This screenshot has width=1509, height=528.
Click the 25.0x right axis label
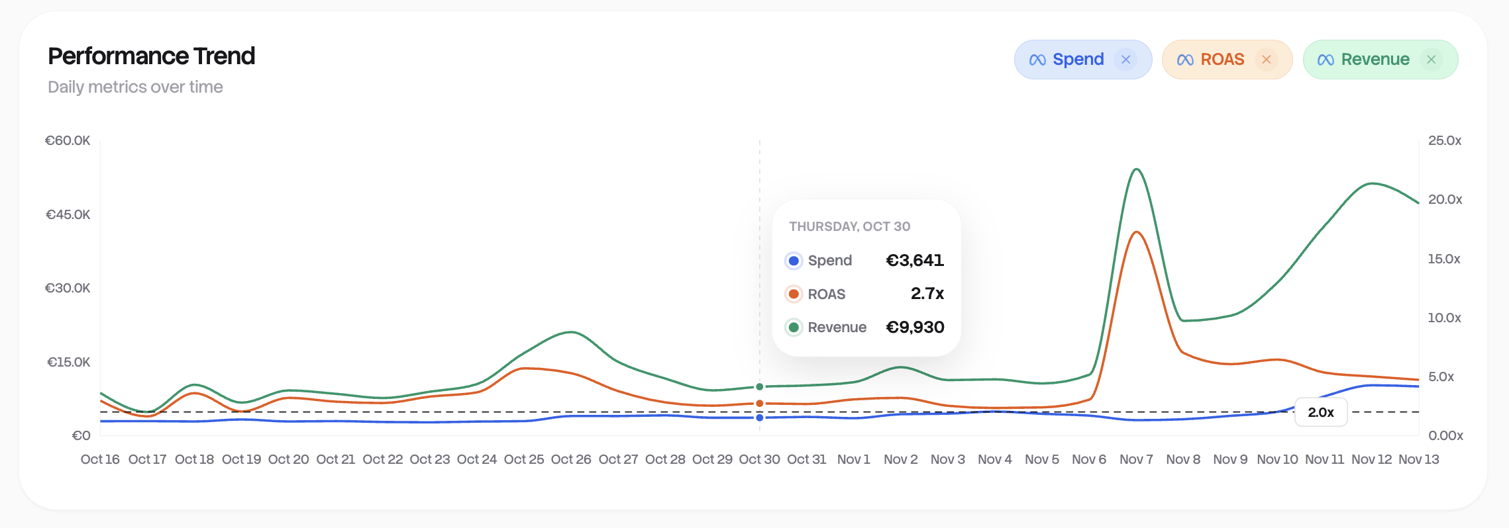(1445, 140)
